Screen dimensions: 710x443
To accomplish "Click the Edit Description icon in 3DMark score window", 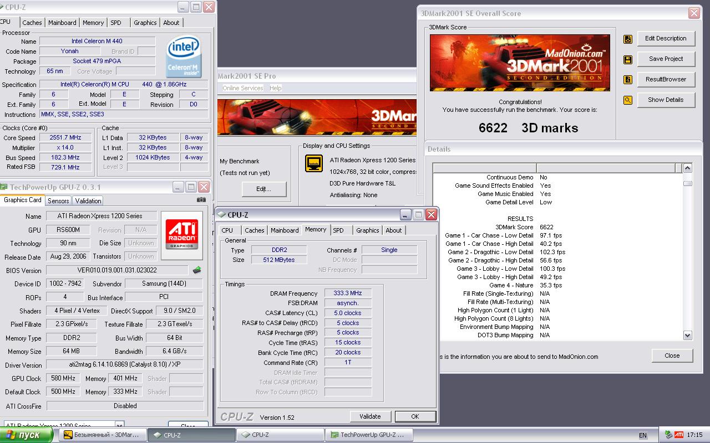I will coord(628,39).
